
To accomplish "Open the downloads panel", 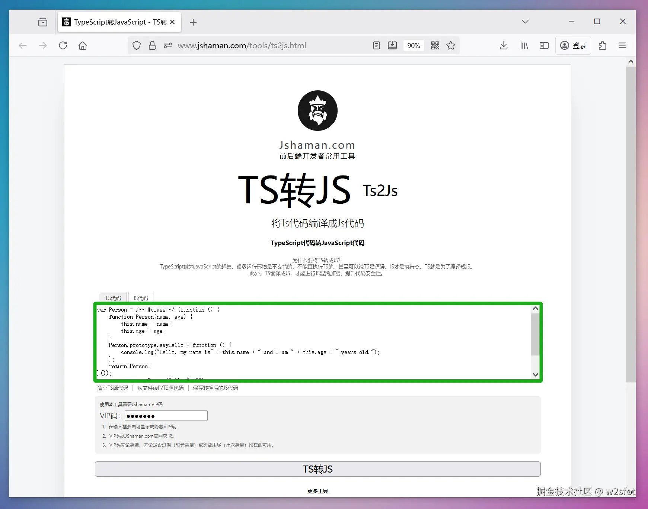I will pos(504,45).
